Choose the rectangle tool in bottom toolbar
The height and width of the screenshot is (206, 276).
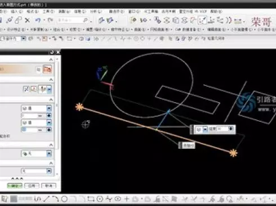pyautogui.click(x=91, y=199)
